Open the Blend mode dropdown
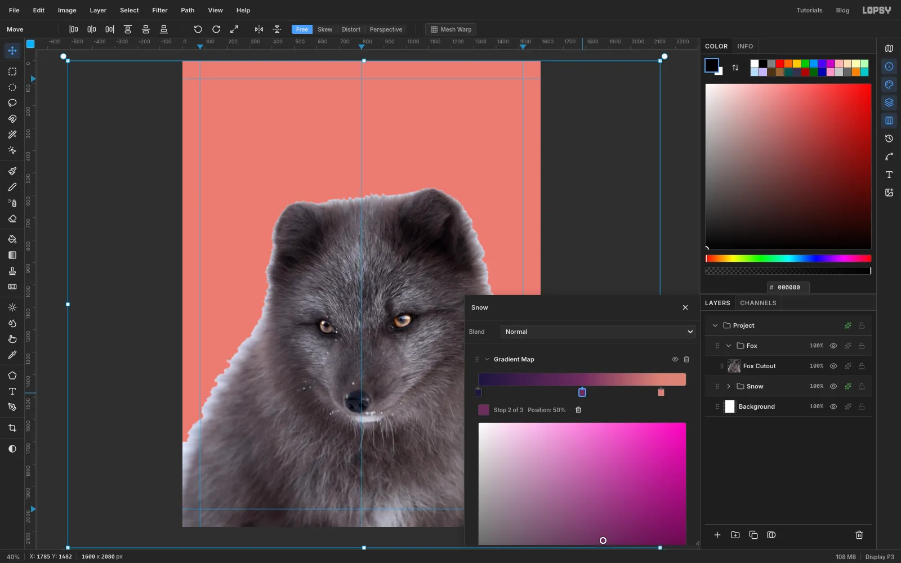The image size is (901, 563). 598,332
